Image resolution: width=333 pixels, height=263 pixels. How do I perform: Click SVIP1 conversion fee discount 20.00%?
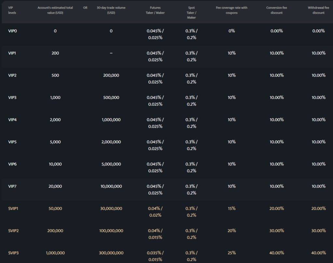[276, 209]
